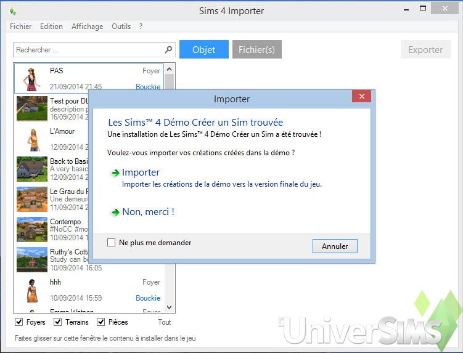The height and width of the screenshot is (353, 463).
Task: Toggle the Terrains checkbox
Action: pyautogui.click(x=57, y=322)
